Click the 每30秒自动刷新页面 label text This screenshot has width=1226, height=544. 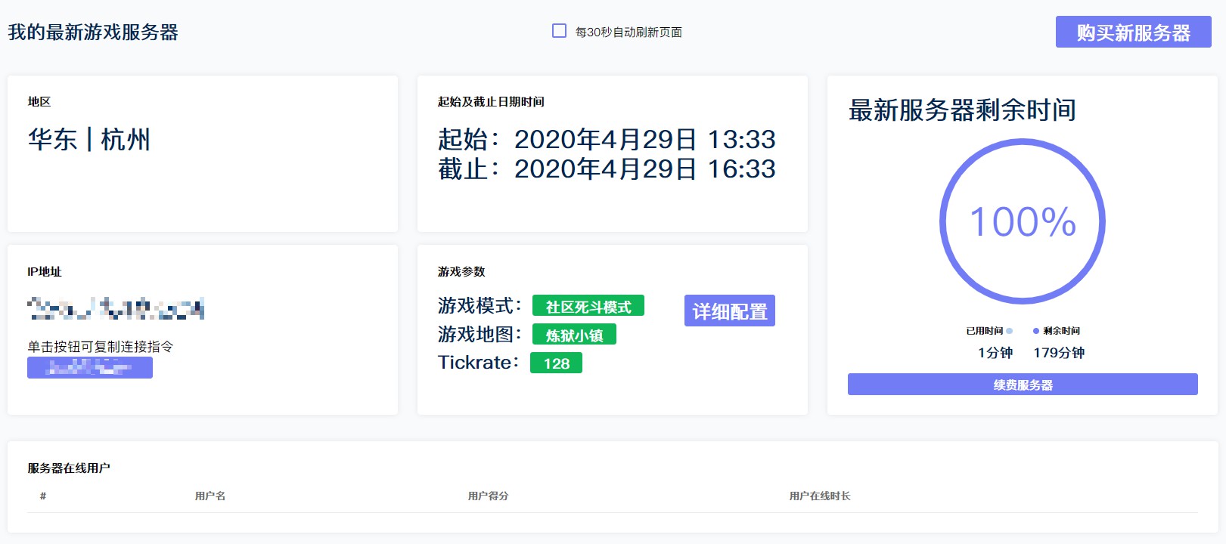click(x=629, y=32)
